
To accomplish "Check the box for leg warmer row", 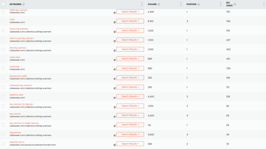I will coord(3,115).
